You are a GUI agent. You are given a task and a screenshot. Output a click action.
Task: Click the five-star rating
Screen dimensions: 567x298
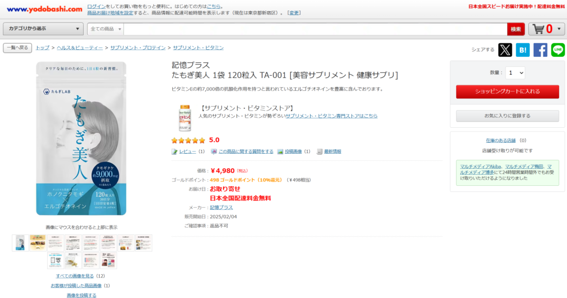(188, 140)
